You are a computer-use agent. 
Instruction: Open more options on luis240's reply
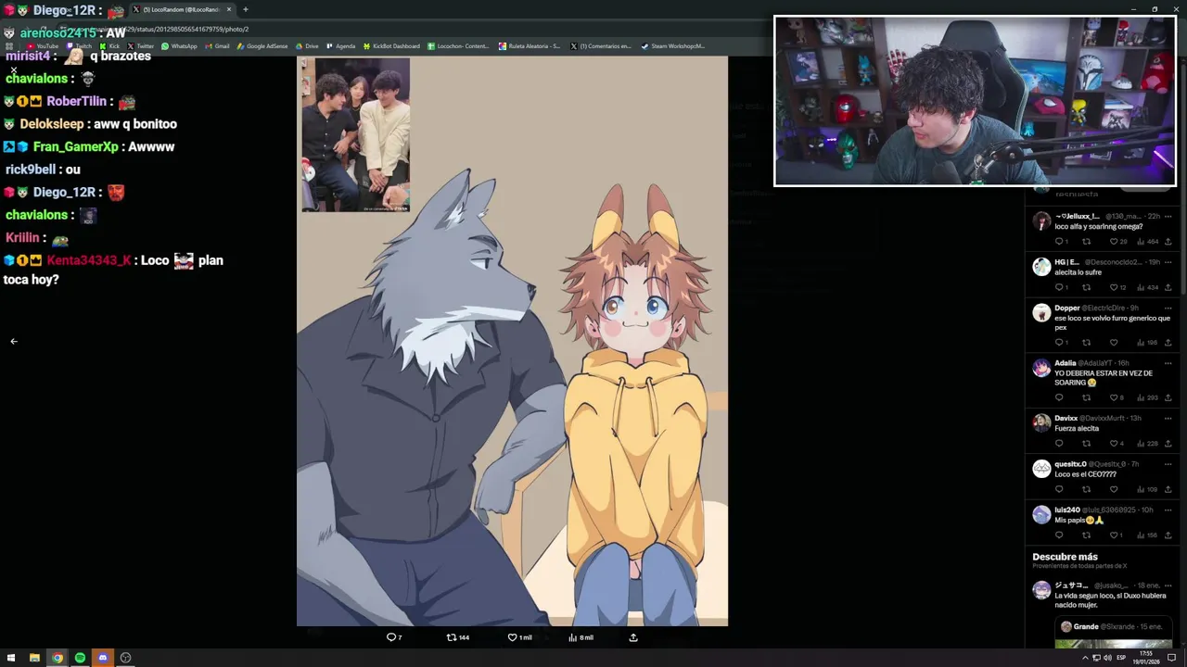1168,510
